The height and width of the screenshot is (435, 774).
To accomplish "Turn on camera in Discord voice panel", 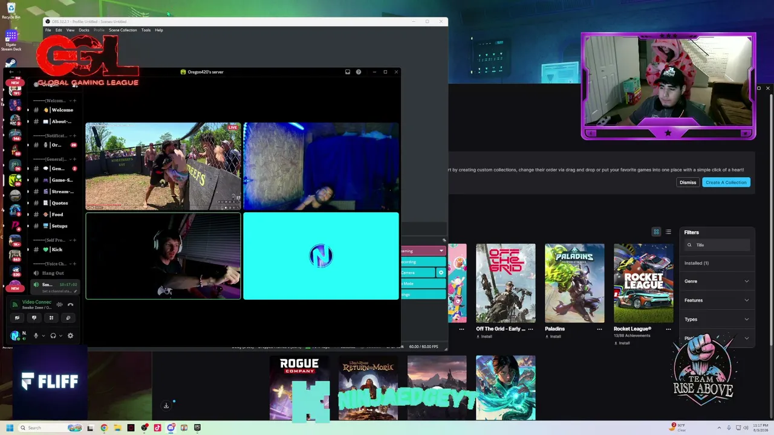I will point(17,318).
